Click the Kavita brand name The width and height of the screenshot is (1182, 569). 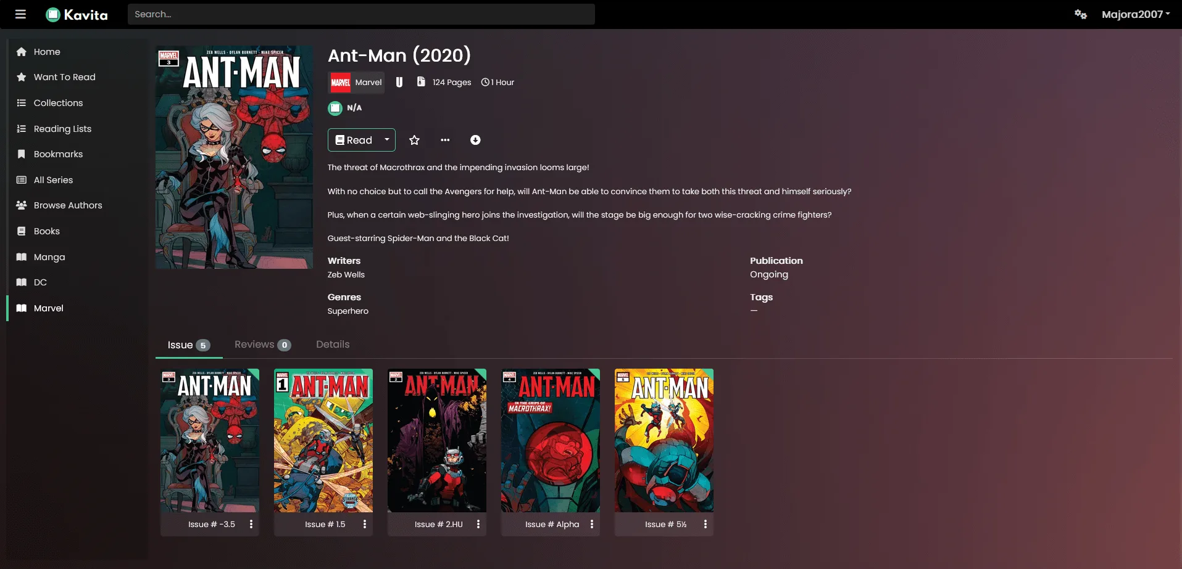(86, 15)
